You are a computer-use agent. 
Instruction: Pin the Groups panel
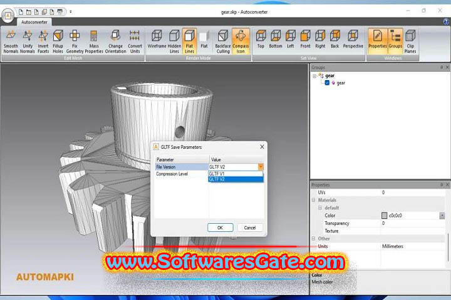442,67
